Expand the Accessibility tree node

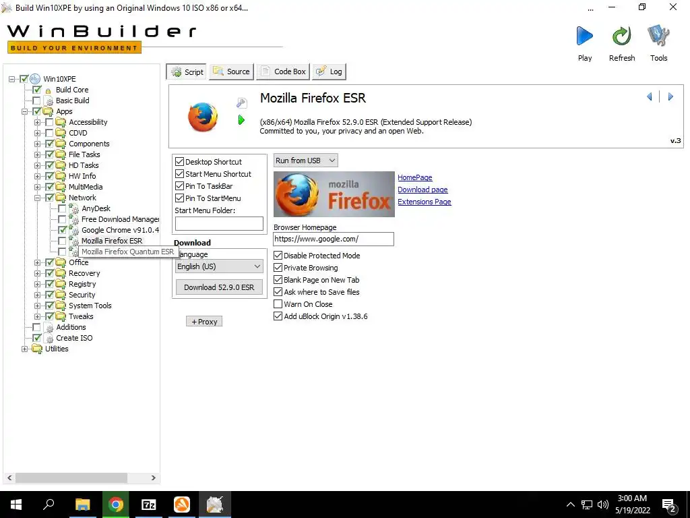38,122
